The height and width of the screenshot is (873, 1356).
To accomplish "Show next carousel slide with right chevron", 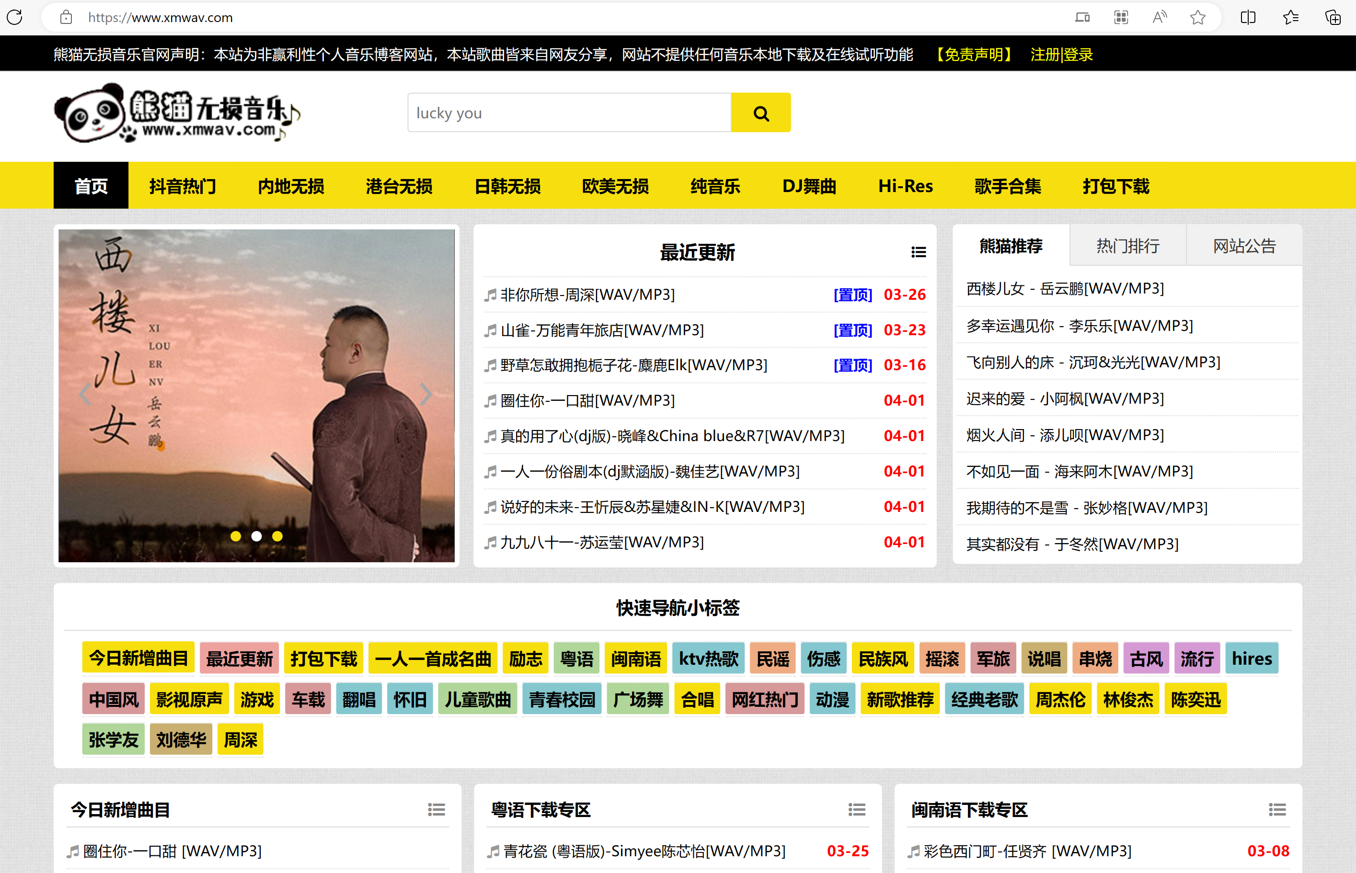I will click(x=425, y=394).
